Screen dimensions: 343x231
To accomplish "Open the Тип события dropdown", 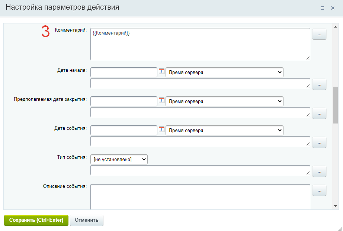I will click(119, 160).
